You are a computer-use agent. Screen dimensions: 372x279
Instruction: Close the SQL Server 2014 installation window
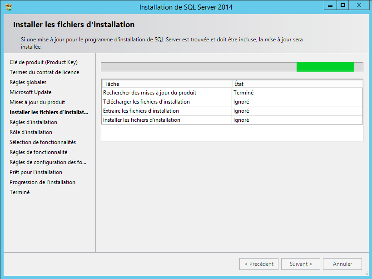pyautogui.click(x=359, y=5)
